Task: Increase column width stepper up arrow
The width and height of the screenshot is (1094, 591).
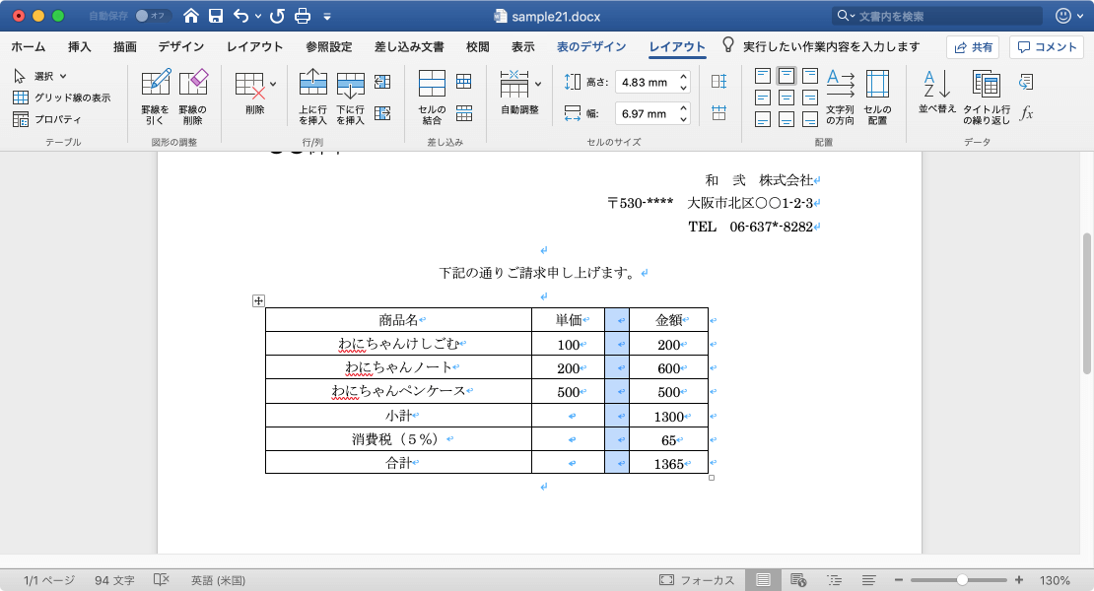Action: click(684, 108)
